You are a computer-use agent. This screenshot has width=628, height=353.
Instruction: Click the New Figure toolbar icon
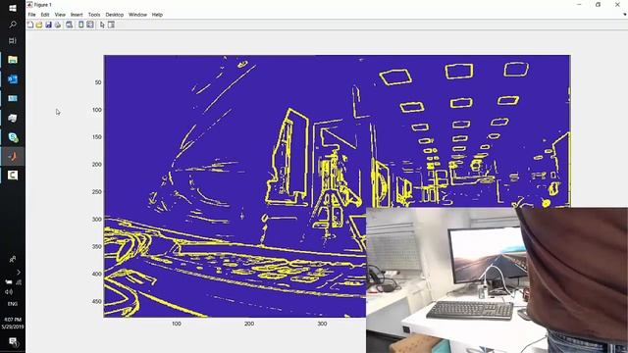coord(30,25)
